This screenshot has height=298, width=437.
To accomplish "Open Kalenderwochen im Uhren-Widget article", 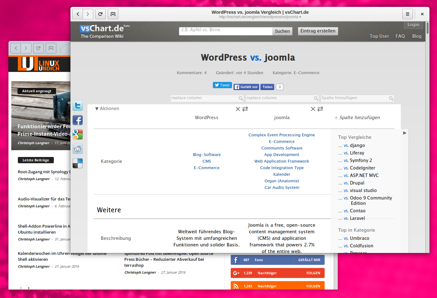I will (x=62, y=256).
